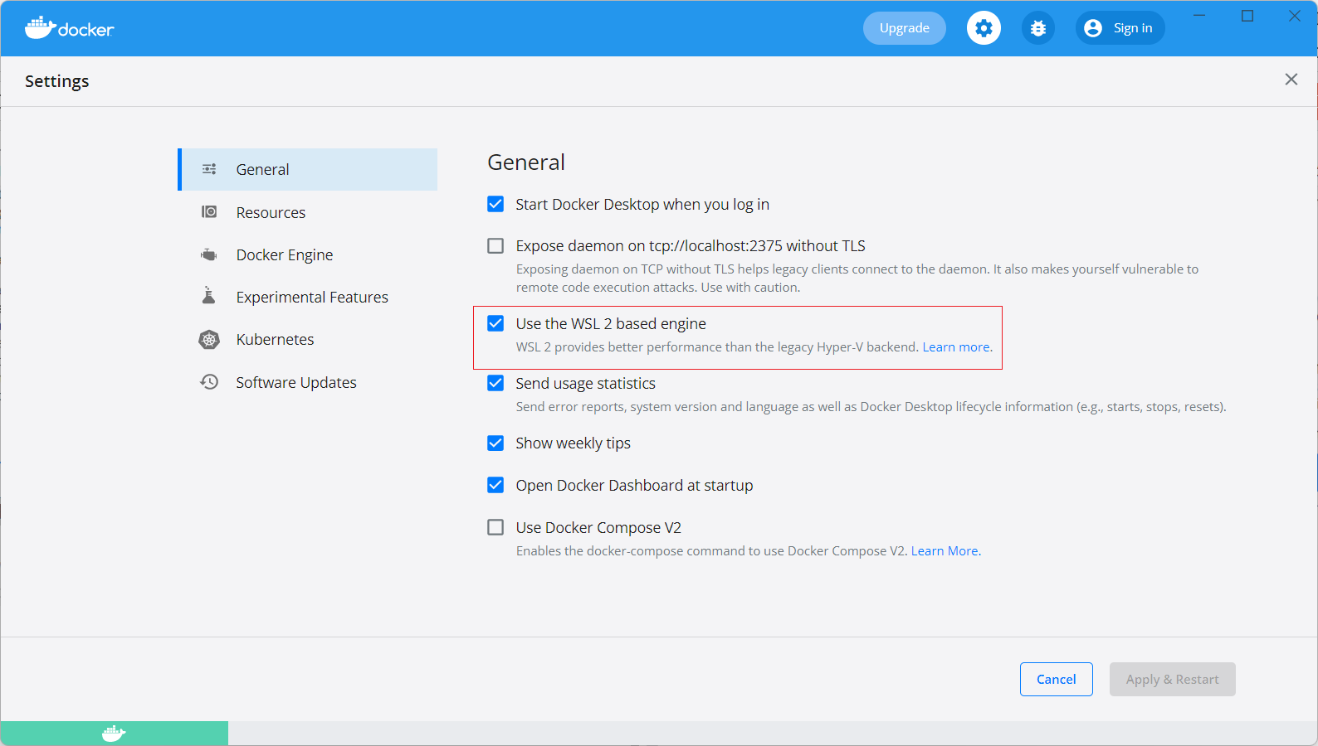This screenshot has height=746, width=1318.
Task: Open the Docker Compose V2 Learn More link
Action: [x=945, y=551]
